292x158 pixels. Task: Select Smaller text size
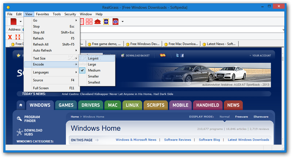97,76
